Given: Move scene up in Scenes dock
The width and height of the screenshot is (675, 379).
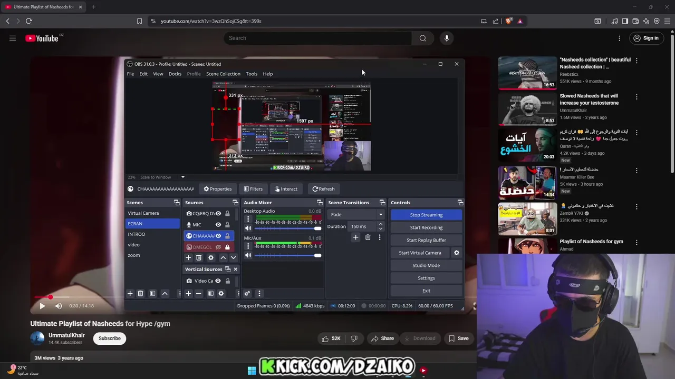Looking at the screenshot, I should point(165,293).
